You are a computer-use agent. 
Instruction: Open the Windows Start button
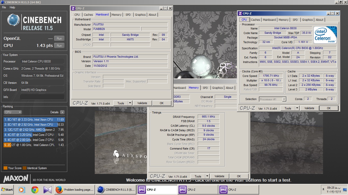pos(7,190)
